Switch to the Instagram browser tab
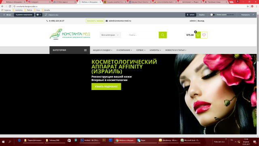The width and height of the screenshot is (259, 146). pyautogui.click(x=39, y=2)
